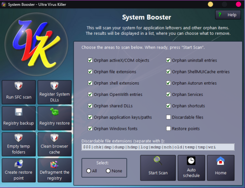Enable Restore points checkbox

(169, 129)
